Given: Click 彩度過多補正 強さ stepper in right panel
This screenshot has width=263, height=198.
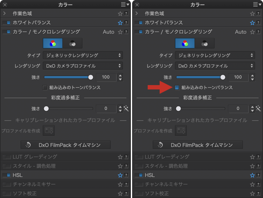Looking at the screenshot, I should [252, 109].
